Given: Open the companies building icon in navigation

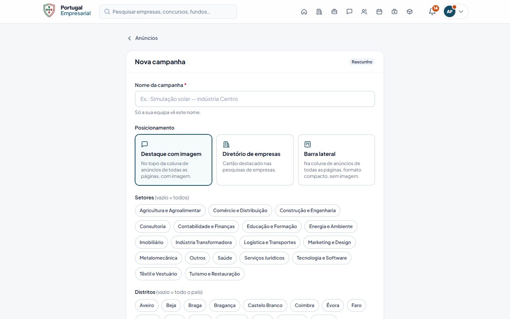Looking at the screenshot, I should click(319, 12).
